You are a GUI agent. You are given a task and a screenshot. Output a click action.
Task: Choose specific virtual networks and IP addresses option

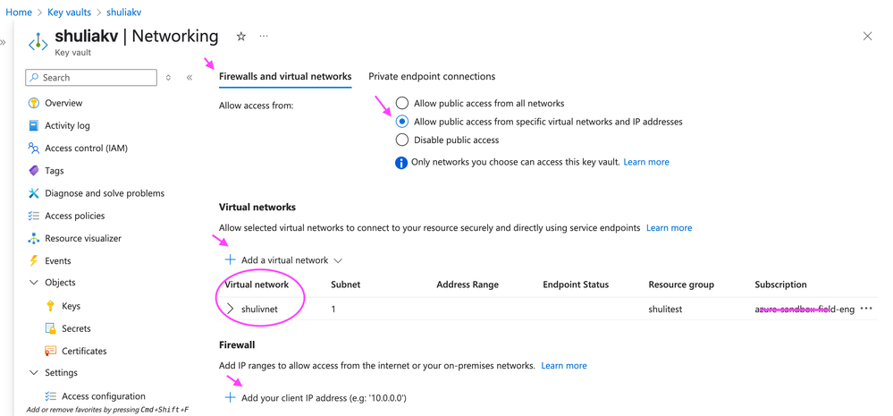tap(402, 122)
